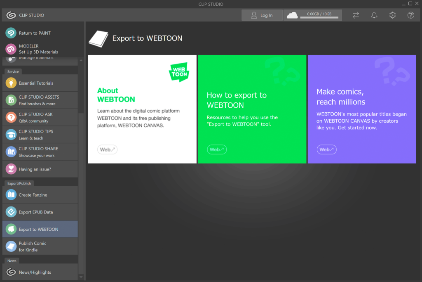The width and height of the screenshot is (422, 282).
Task: Click the CLIP STUDIO logo in header
Action: coord(11,15)
